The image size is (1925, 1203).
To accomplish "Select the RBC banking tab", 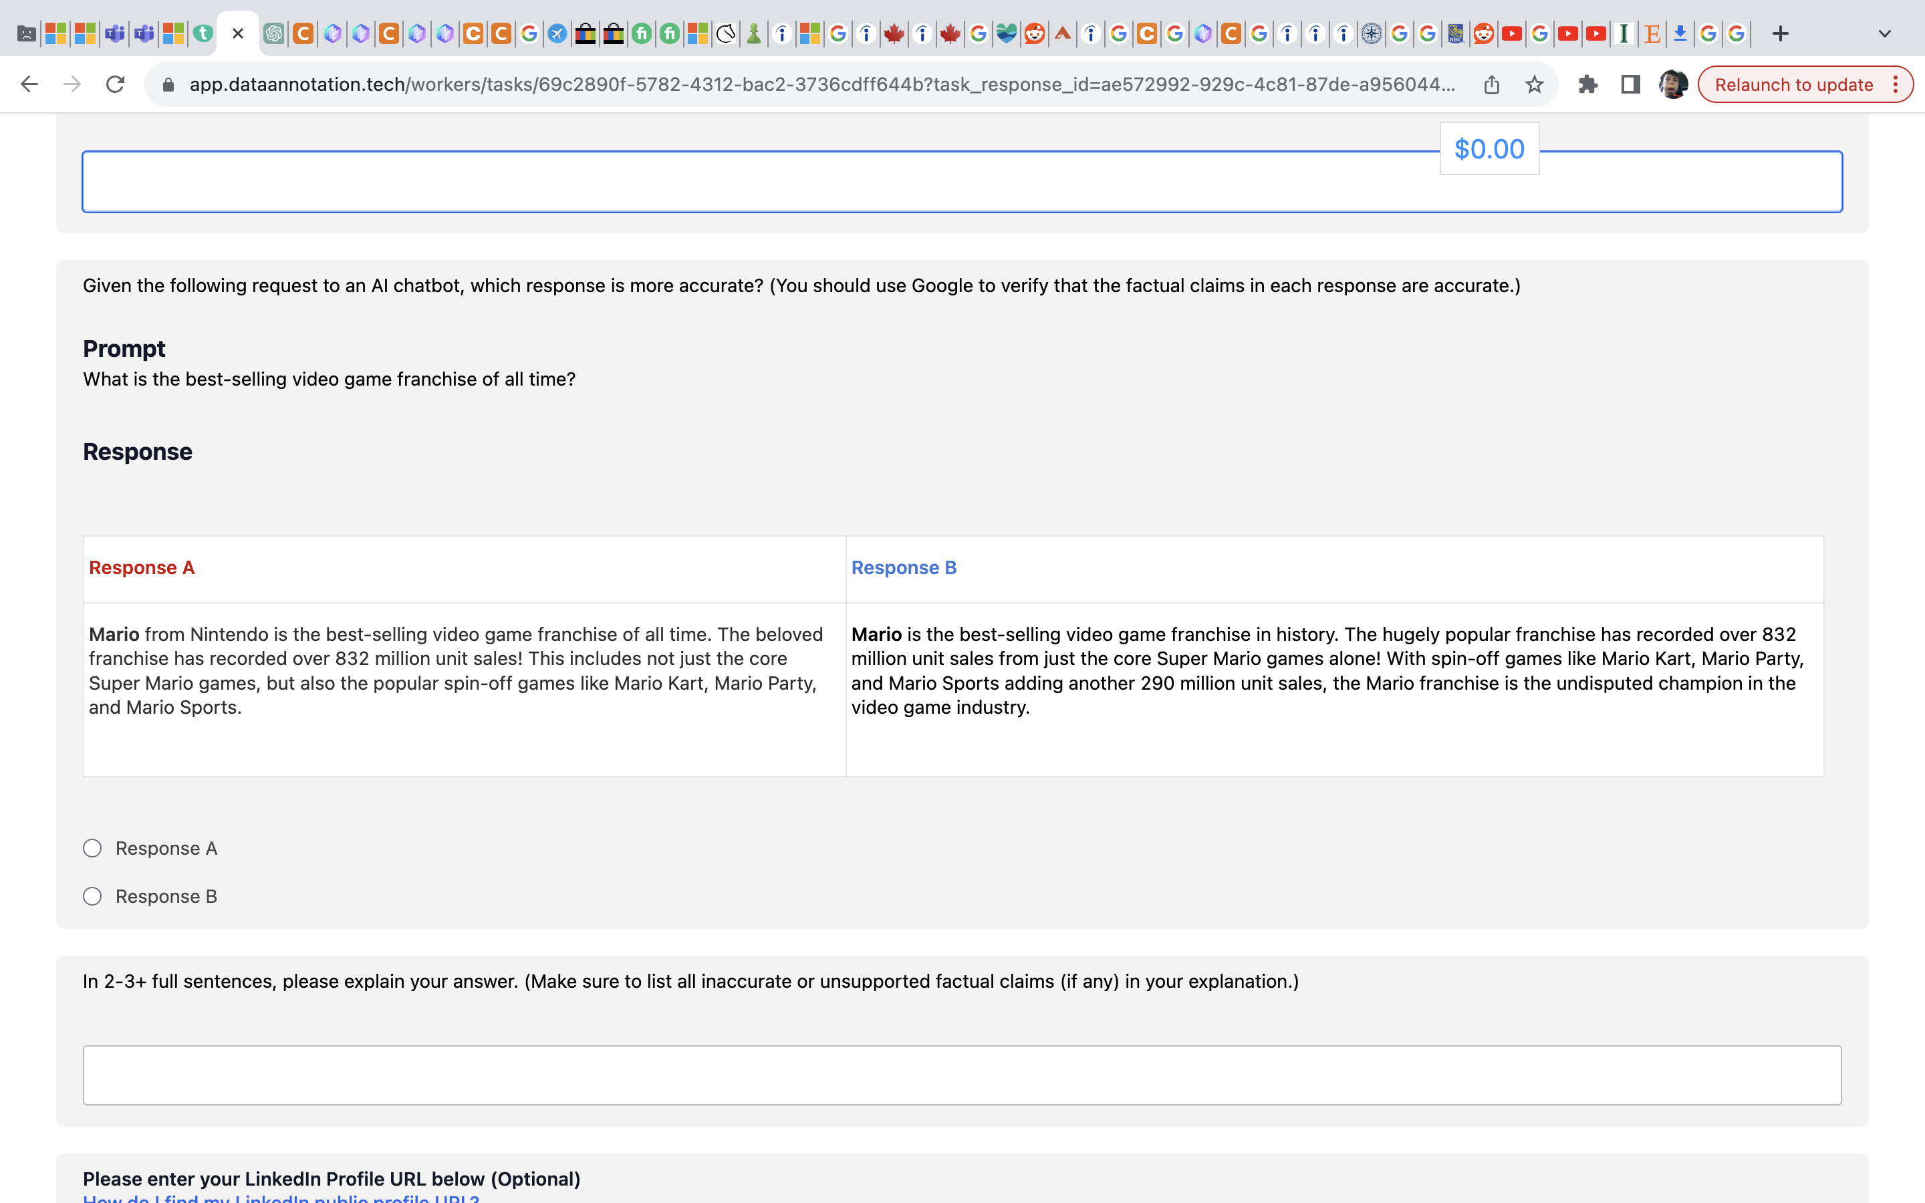I will point(1456,33).
